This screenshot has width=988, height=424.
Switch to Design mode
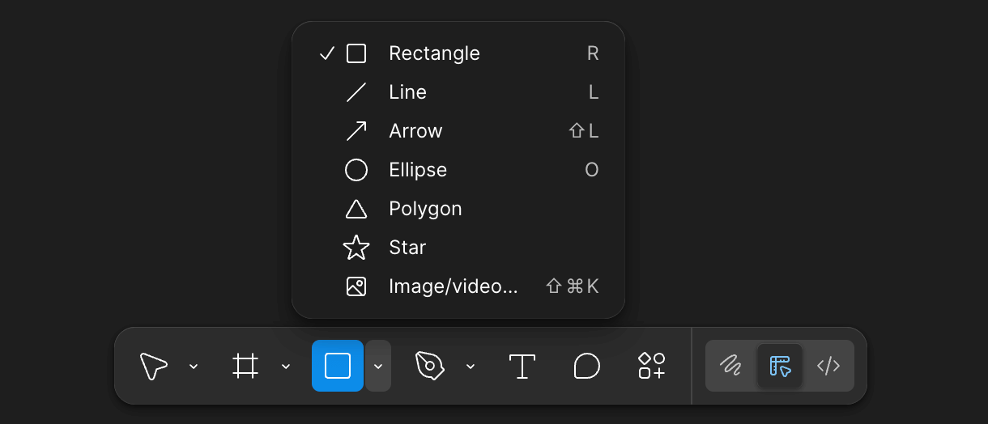tap(780, 366)
